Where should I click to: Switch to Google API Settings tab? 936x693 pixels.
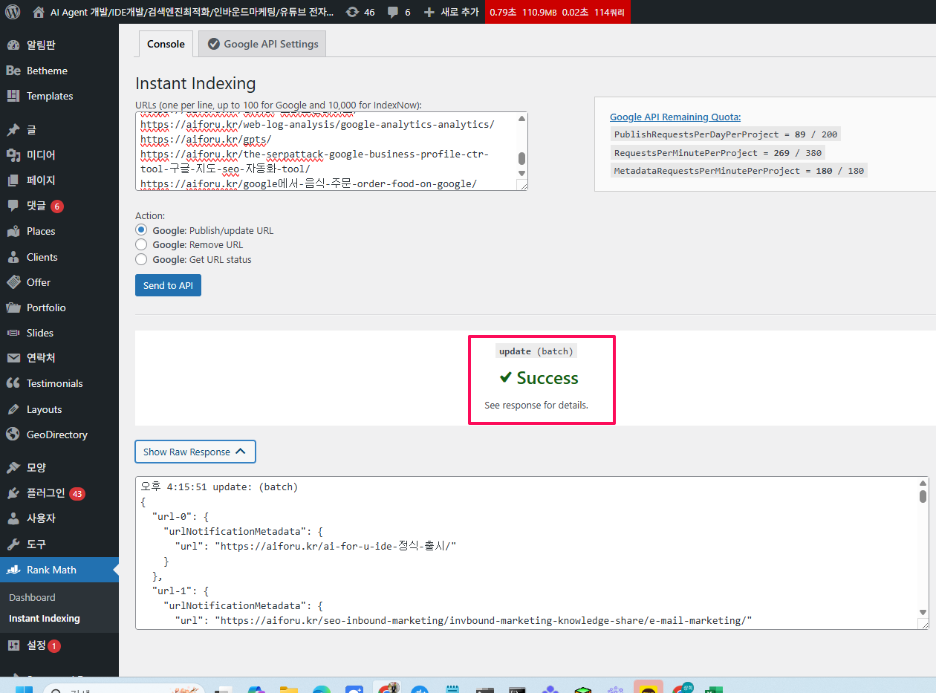tap(262, 44)
